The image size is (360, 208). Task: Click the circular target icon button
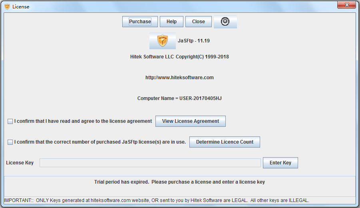[225, 22]
